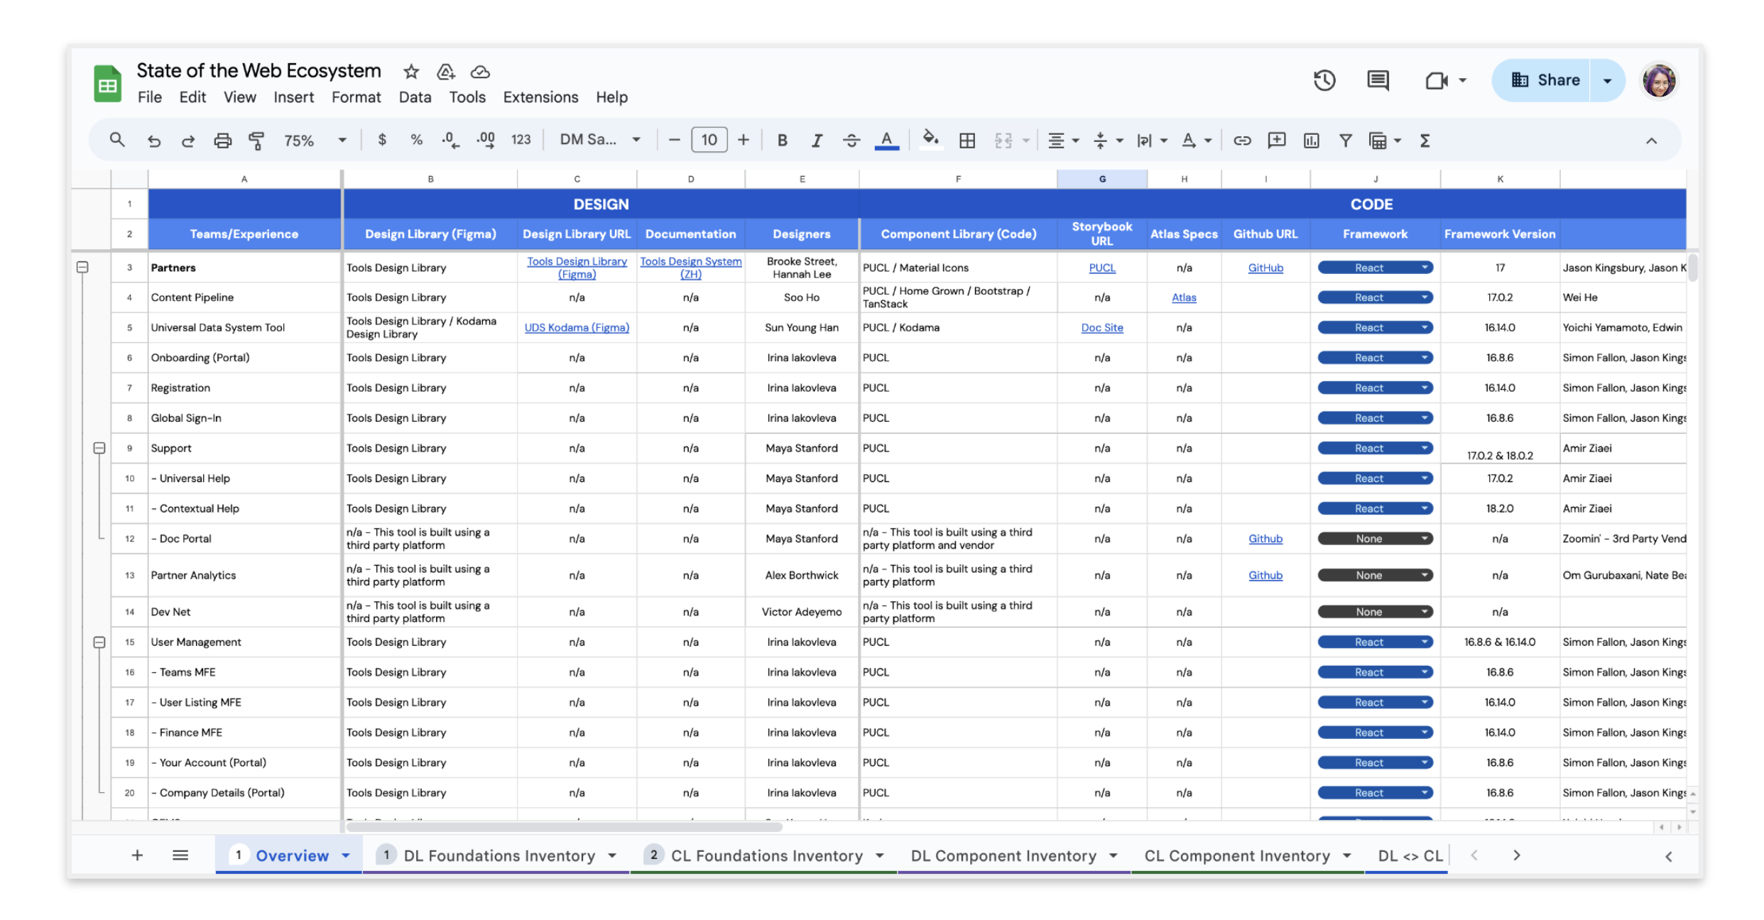The width and height of the screenshot is (1764, 920).
Task: Open Google Sheets home icon
Action: pyautogui.click(x=107, y=83)
